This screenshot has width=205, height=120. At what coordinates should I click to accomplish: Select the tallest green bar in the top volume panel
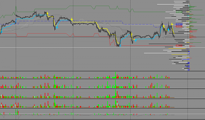click(115, 75)
